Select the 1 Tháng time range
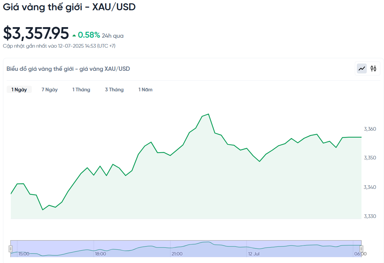This screenshot has height=263, width=384. pyautogui.click(x=81, y=89)
